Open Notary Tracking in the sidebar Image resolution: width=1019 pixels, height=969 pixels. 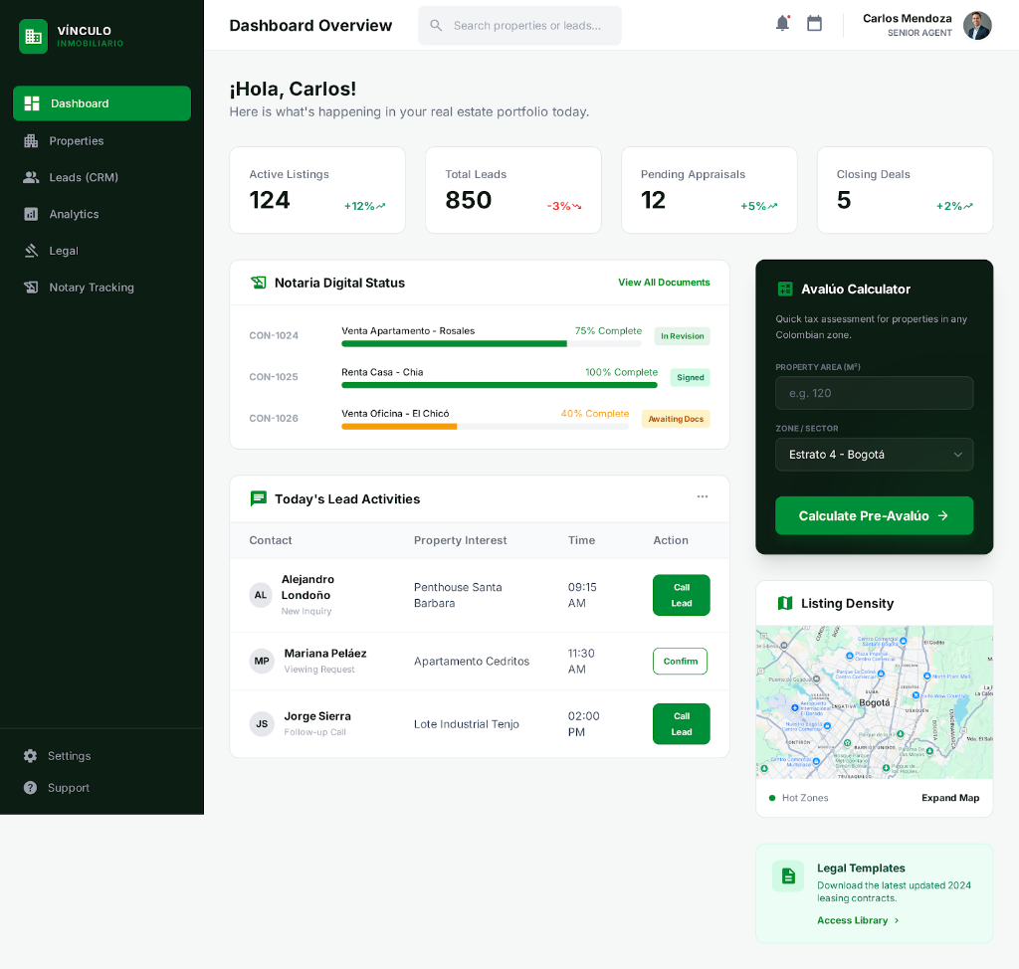coord(91,288)
